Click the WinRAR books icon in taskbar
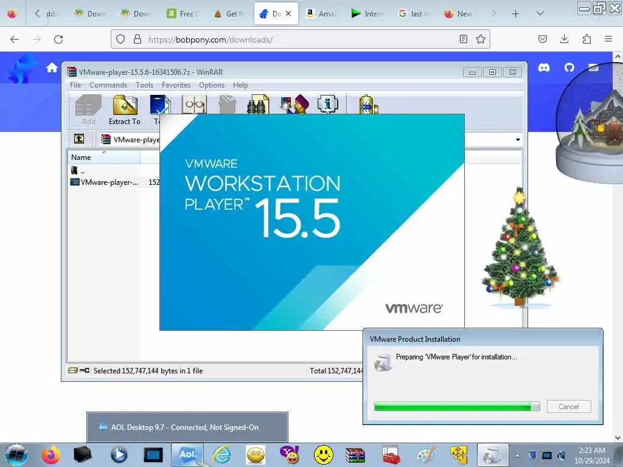Viewport: 623px width, 467px height. [355, 455]
